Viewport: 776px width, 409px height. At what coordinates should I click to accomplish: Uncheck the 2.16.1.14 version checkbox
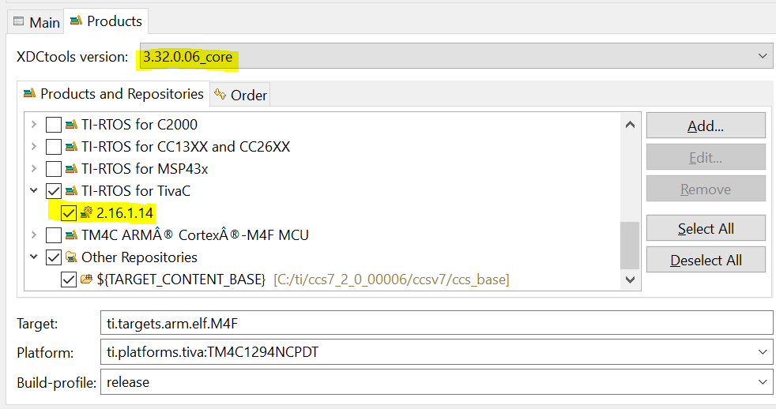pyautogui.click(x=68, y=213)
